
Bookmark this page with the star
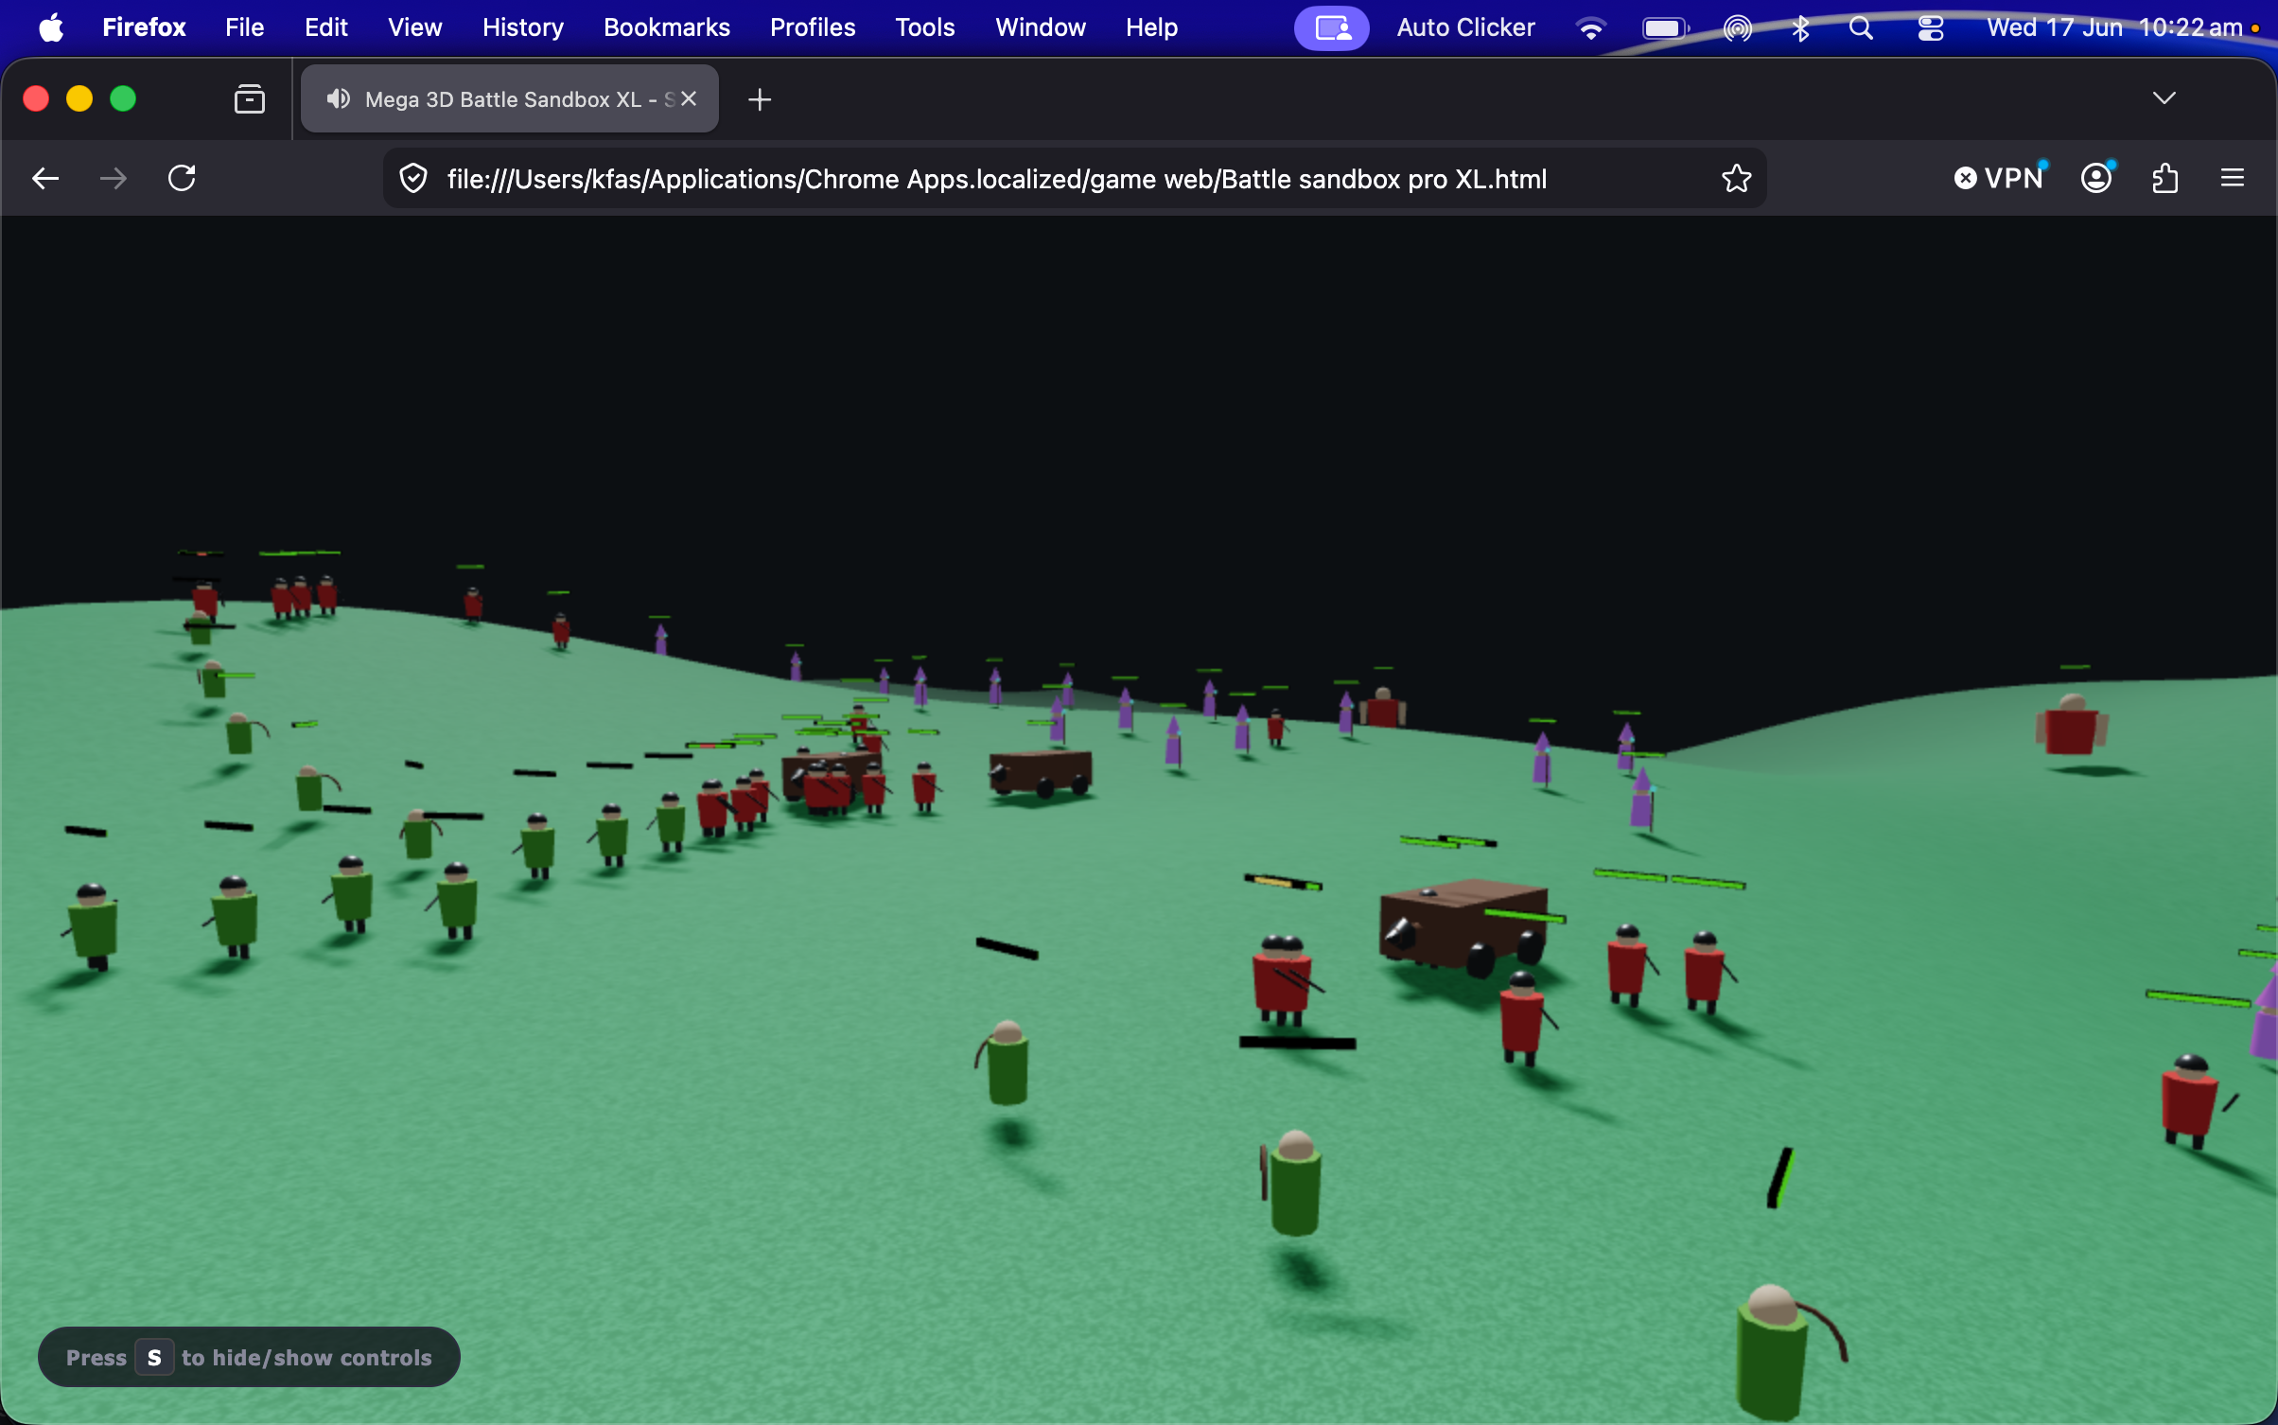point(1736,178)
